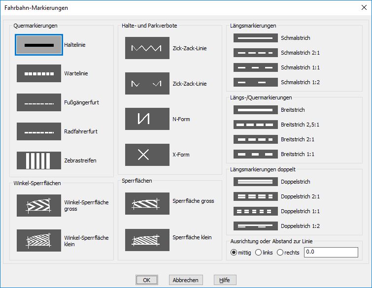Choose the Zebrastreifen icon

pos(39,160)
